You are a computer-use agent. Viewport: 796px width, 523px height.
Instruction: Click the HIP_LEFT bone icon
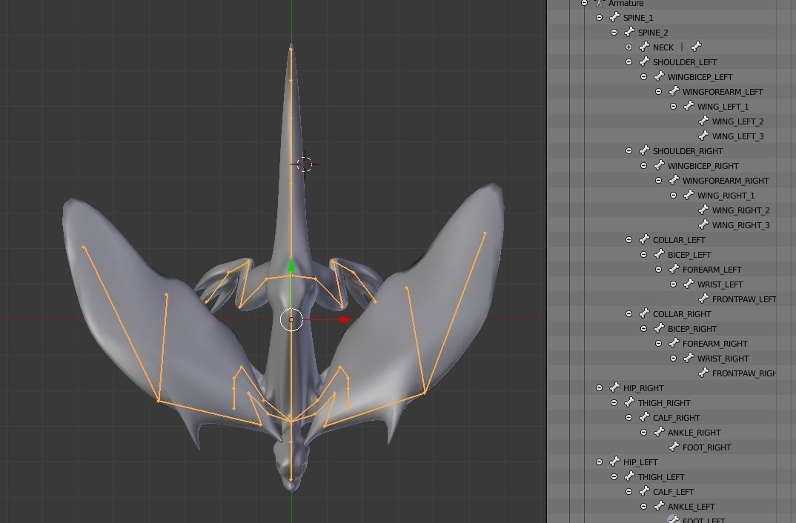pyautogui.click(x=614, y=462)
